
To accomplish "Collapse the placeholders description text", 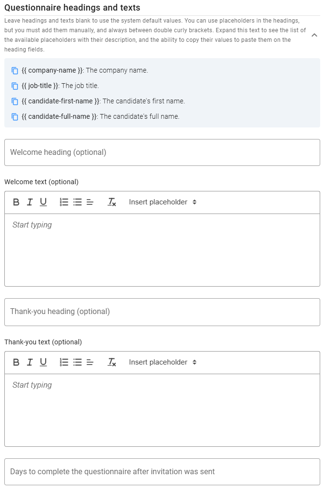I will coord(315,35).
